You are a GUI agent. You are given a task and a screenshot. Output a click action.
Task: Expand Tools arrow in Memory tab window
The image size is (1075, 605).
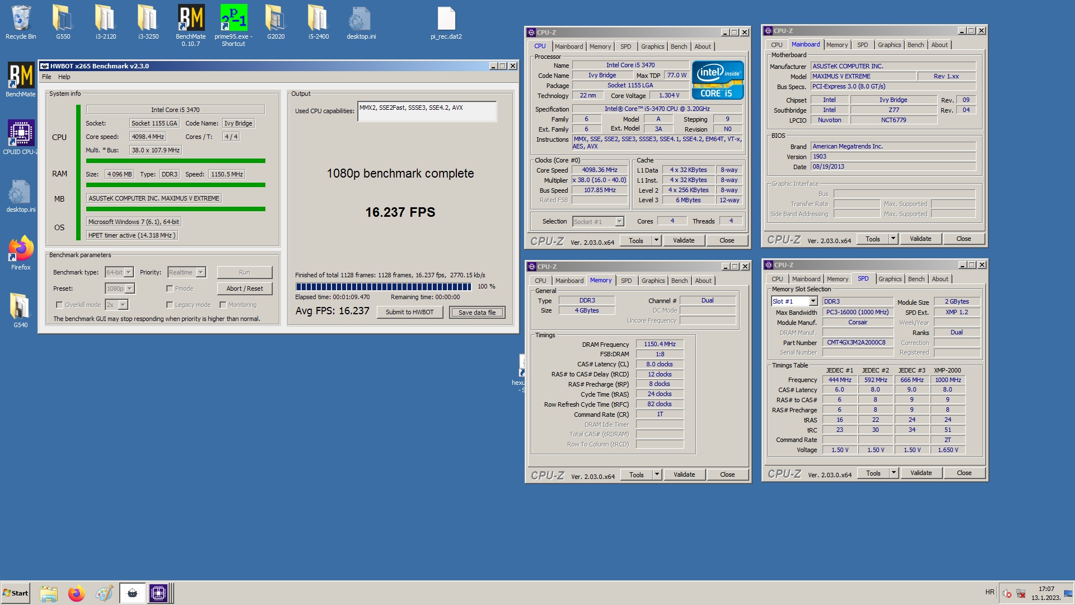click(657, 474)
